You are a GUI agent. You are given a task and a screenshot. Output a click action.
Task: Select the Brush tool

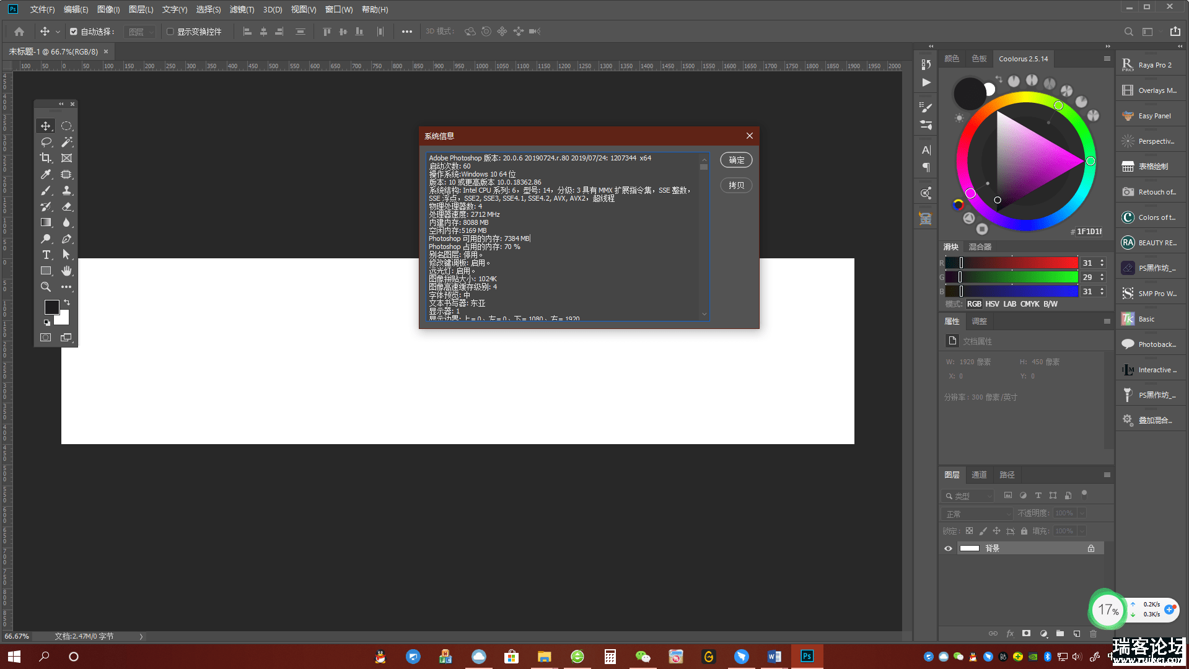coord(46,190)
